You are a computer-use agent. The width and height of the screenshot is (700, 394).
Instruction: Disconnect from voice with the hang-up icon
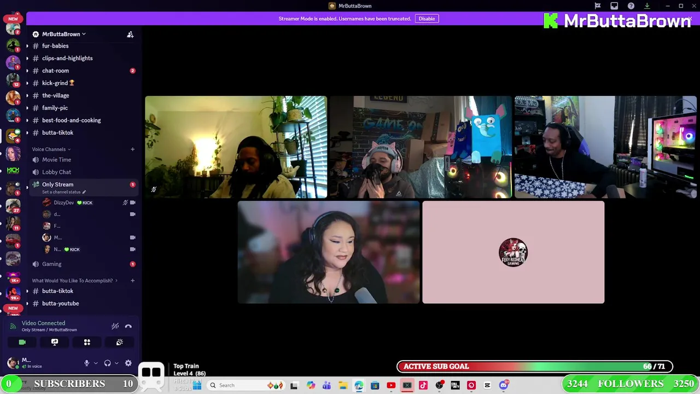tap(128, 326)
